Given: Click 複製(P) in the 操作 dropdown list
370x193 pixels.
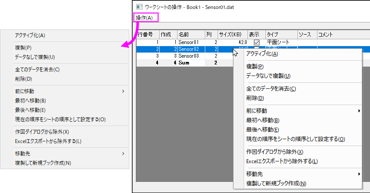Looking at the screenshot, I should (23, 48).
